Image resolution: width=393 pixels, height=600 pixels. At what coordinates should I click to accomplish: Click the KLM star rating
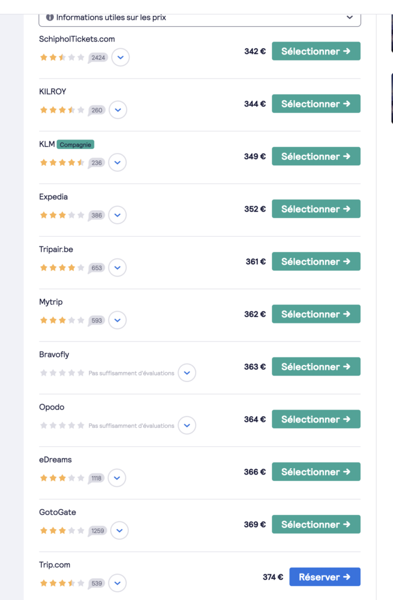62,163
